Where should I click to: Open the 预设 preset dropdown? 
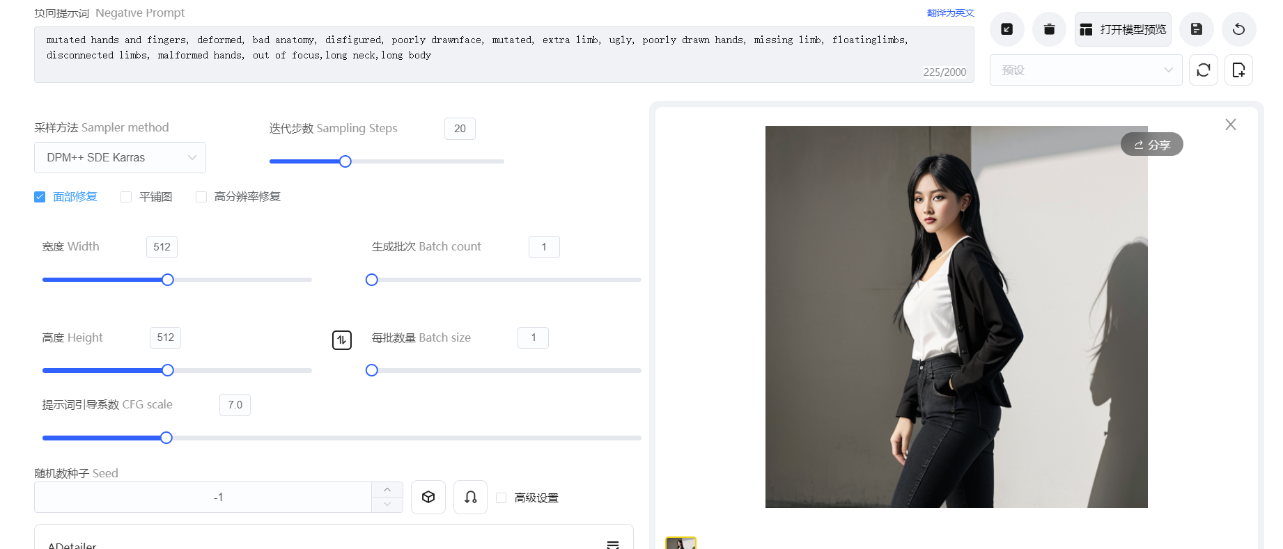tap(1086, 70)
